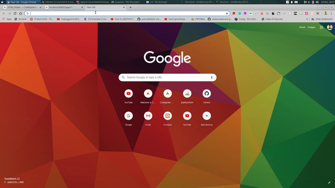335x188 pixels.
Task: Open the Other bookmarks folder
Action: (322, 19)
